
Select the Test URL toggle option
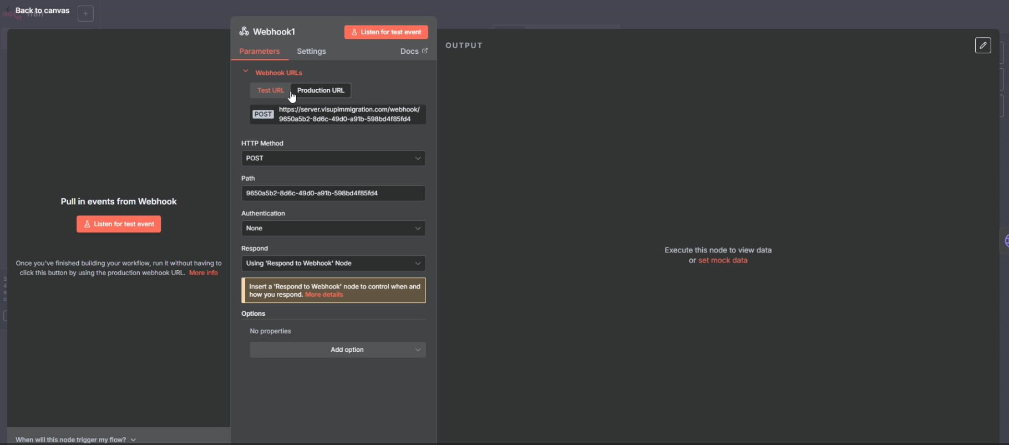pos(270,90)
